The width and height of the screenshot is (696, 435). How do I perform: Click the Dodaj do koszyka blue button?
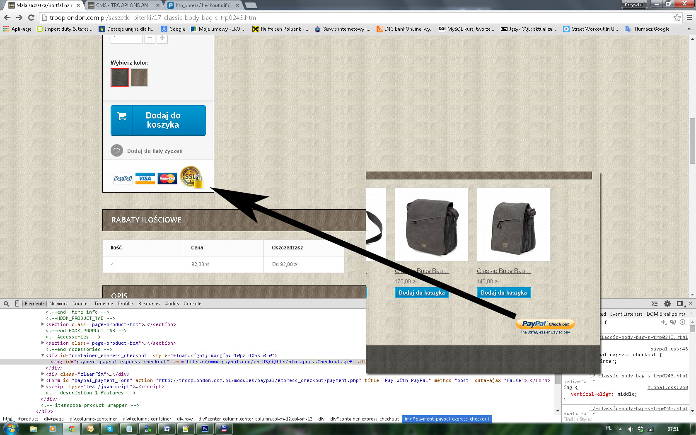click(158, 120)
